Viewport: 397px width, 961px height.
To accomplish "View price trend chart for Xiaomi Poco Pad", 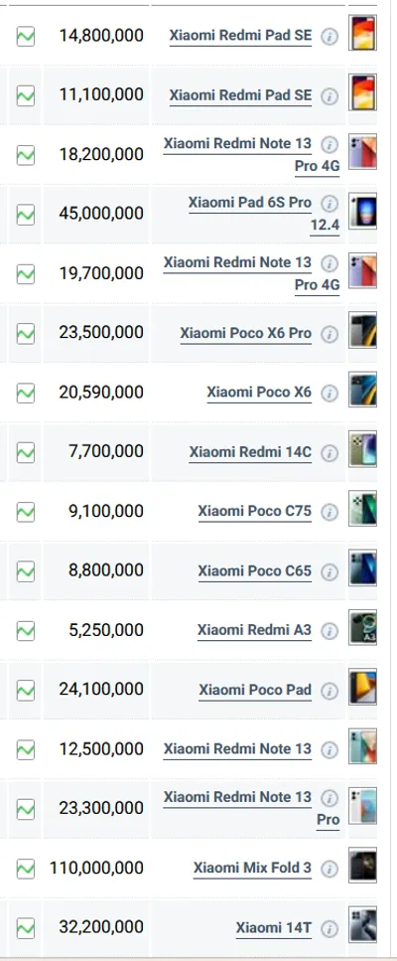I will coord(26,690).
